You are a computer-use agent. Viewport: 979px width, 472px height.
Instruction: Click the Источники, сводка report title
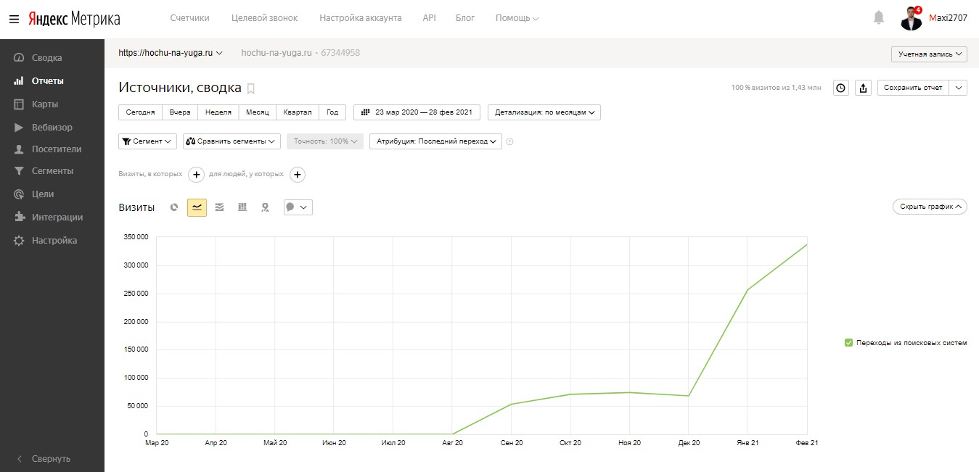click(180, 88)
